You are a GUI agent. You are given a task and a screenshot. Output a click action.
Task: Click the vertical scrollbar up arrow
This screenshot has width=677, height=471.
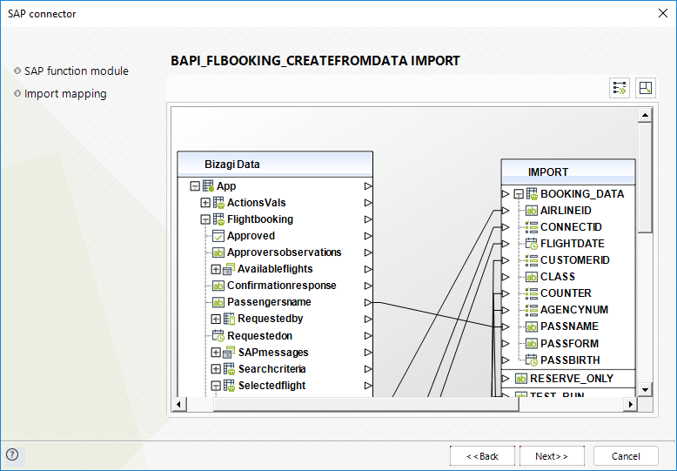pyautogui.click(x=645, y=115)
